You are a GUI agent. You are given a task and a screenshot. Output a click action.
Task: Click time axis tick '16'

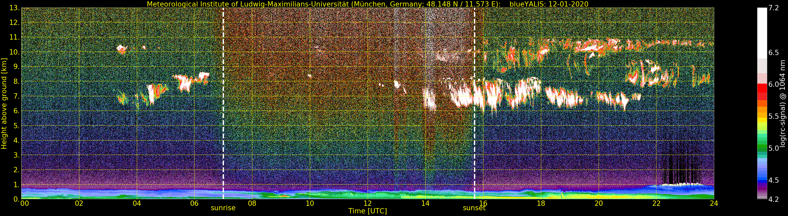pyautogui.click(x=483, y=203)
